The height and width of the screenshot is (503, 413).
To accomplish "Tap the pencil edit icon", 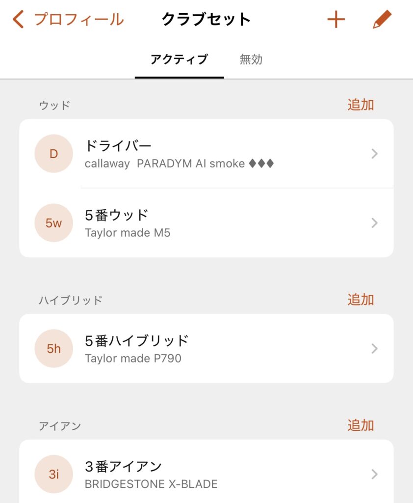I will [x=382, y=20].
